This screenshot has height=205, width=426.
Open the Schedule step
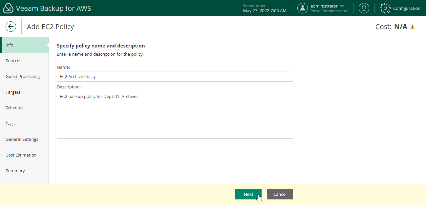[x=15, y=108]
